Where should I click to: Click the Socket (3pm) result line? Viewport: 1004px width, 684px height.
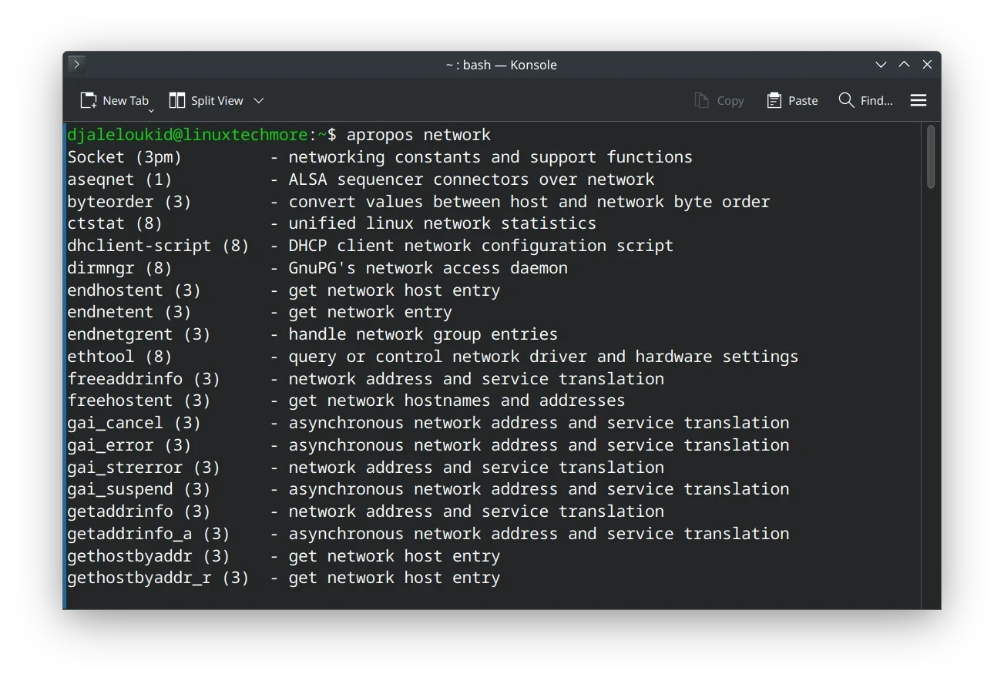coord(124,157)
